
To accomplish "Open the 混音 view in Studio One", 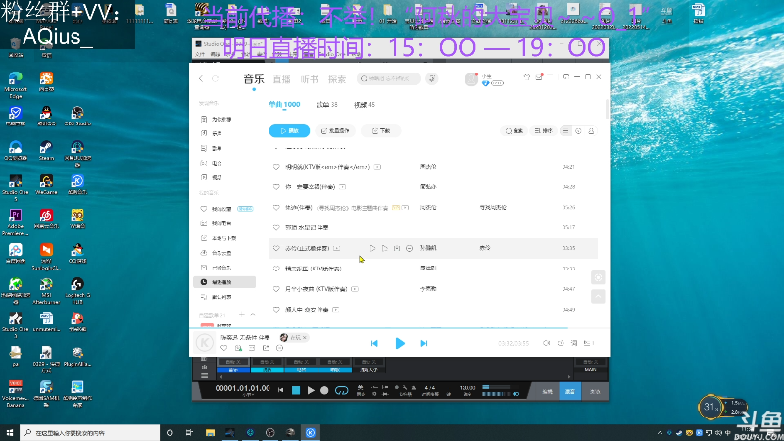I will (x=569, y=391).
